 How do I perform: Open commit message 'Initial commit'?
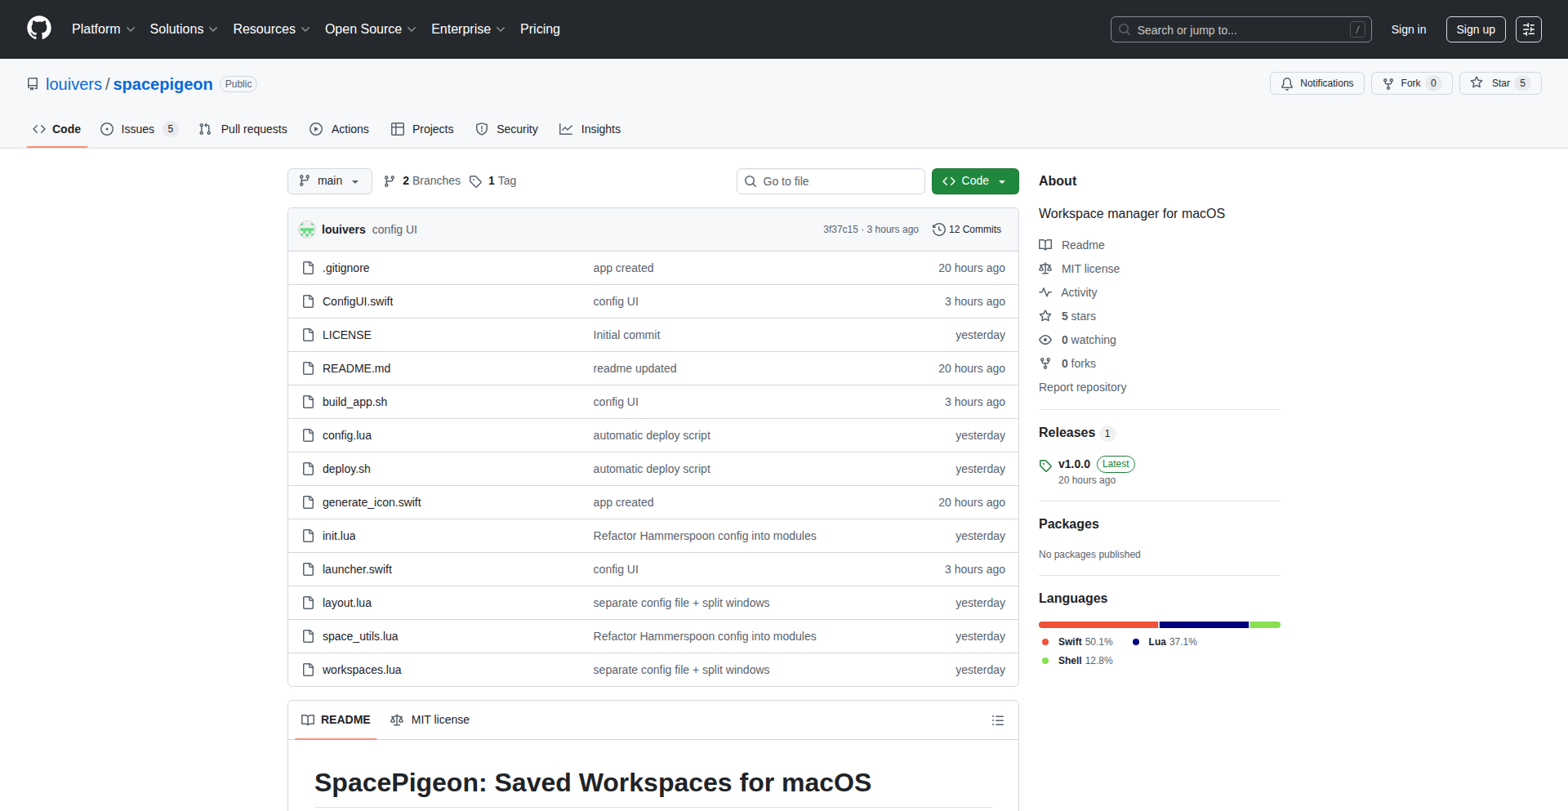point(626,335)
